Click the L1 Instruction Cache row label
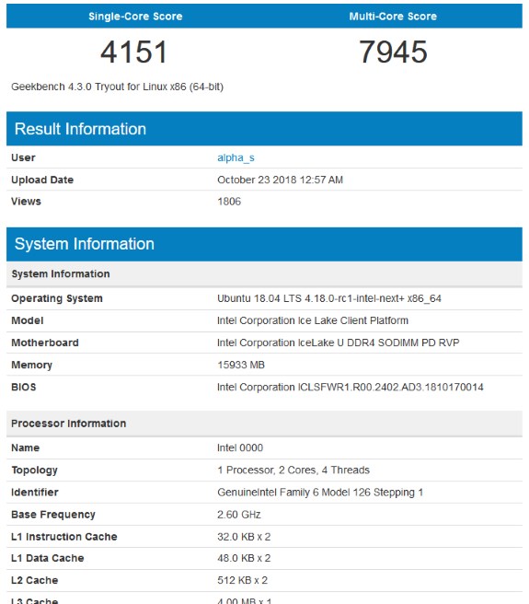The height and width of the screenshot is (604, 529). [63, 537]
